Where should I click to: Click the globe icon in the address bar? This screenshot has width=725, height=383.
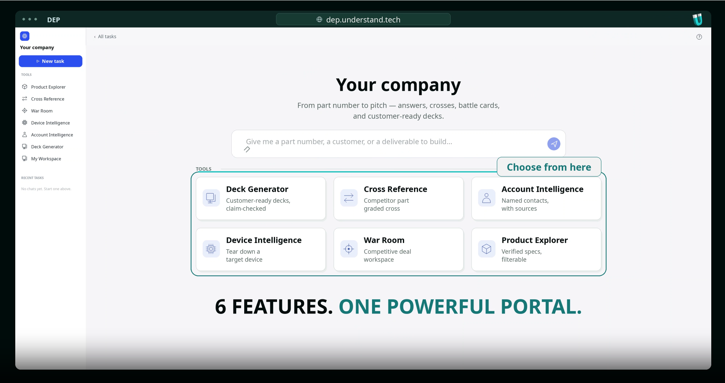click(x=319, y=19)
